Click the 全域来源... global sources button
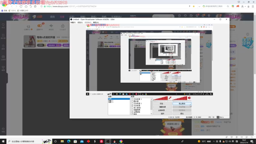The image size is (256, 144). pos(163,110)
